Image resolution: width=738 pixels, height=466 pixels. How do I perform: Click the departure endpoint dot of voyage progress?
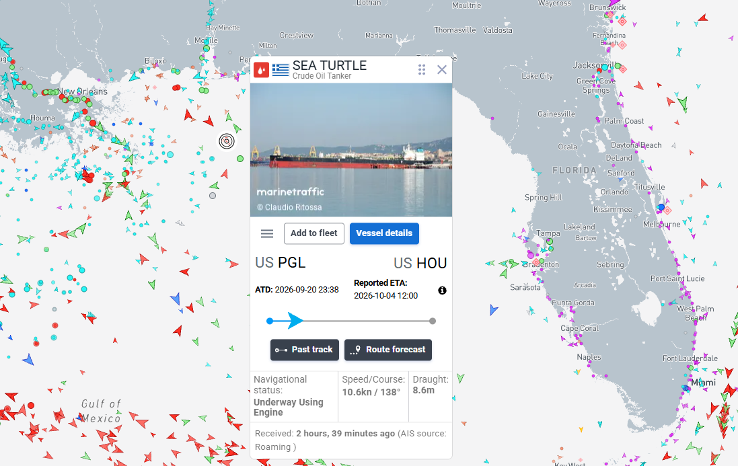click(270, 321)
